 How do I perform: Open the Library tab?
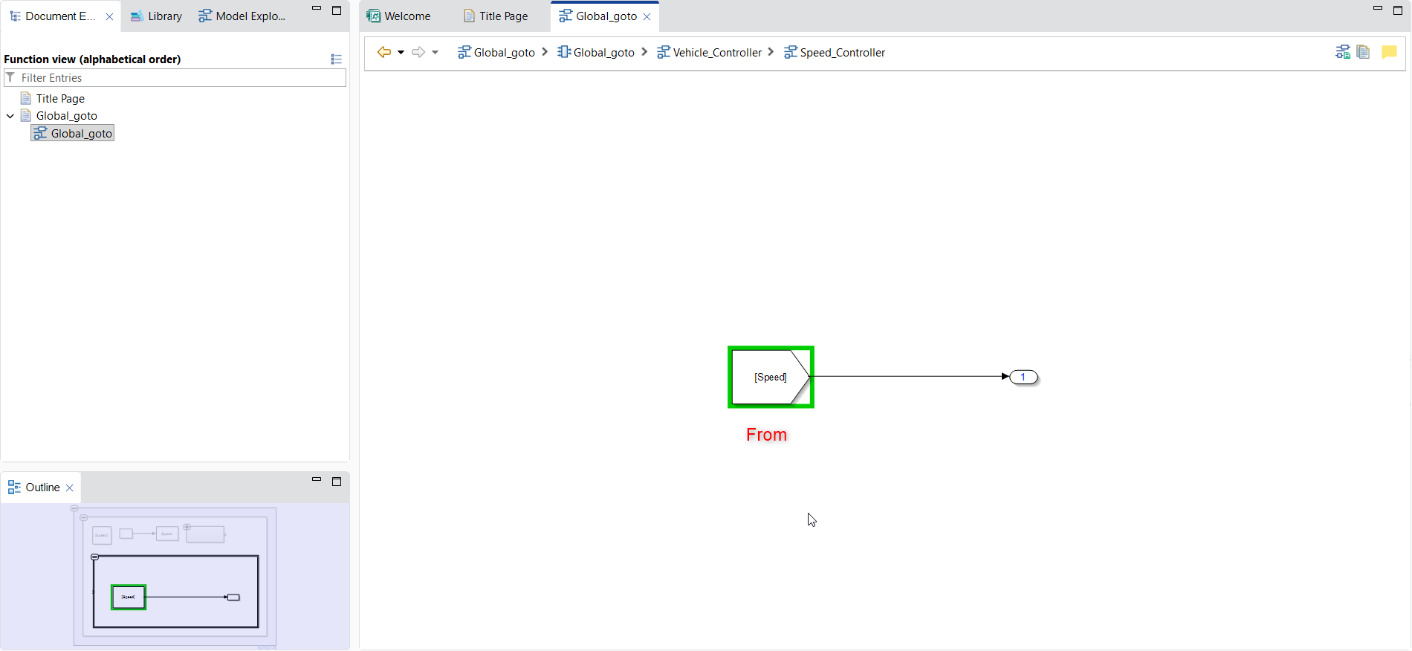[156, 16]
